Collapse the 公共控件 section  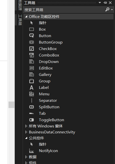point(26,138)
